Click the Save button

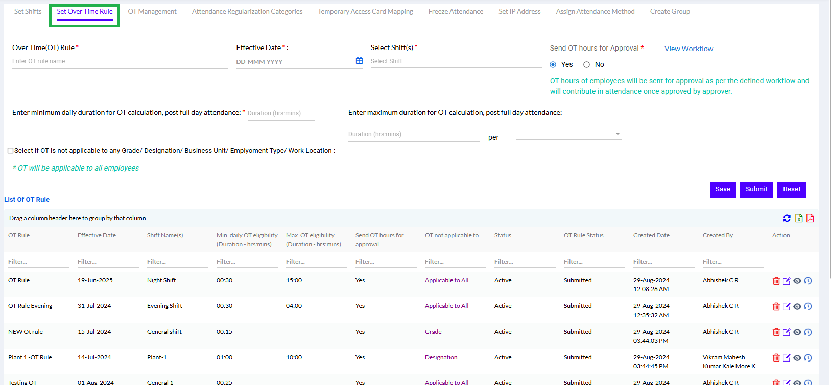[723, 189]
